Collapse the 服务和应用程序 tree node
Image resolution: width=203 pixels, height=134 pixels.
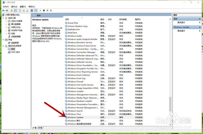(x=3, y=46)
